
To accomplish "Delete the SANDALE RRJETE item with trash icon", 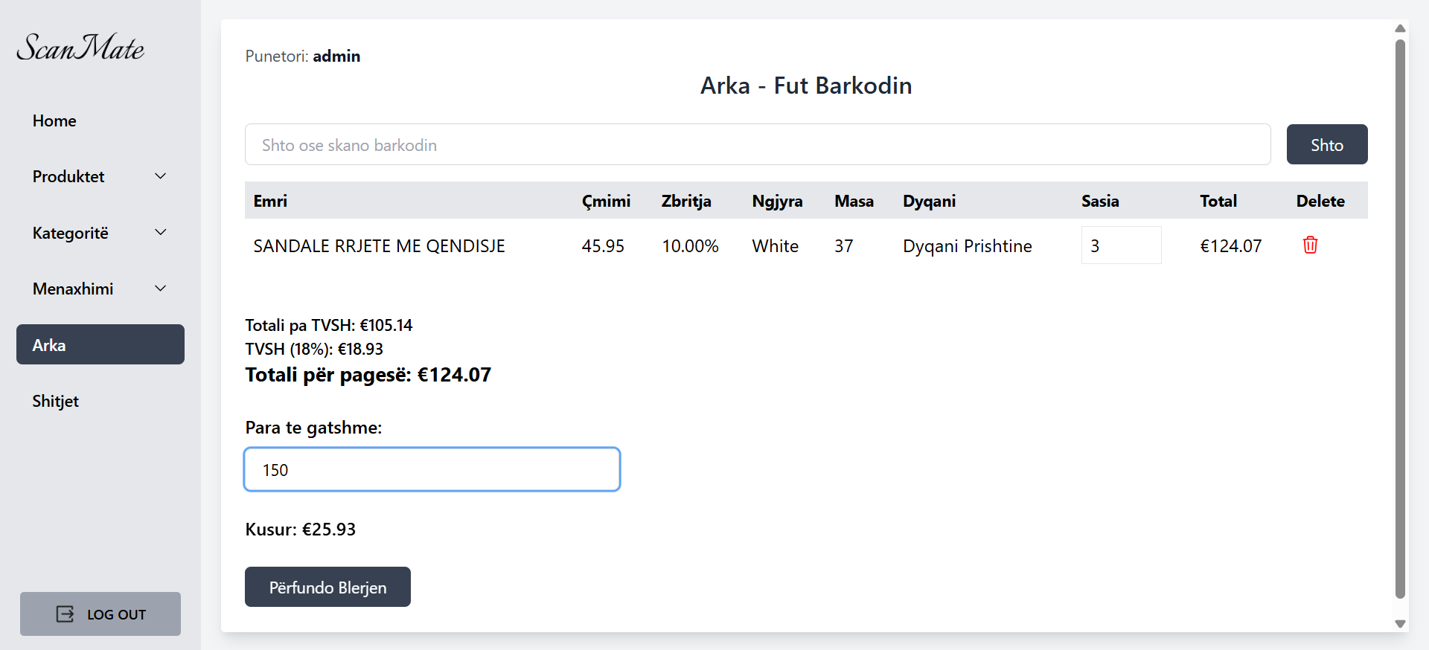I will coord(1310,245).
